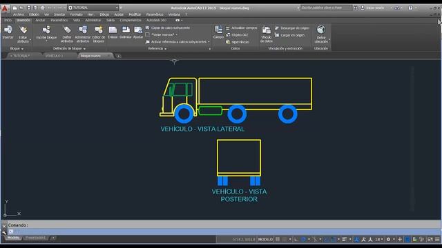Open workspace switching gear in status bar

point(388,240)
